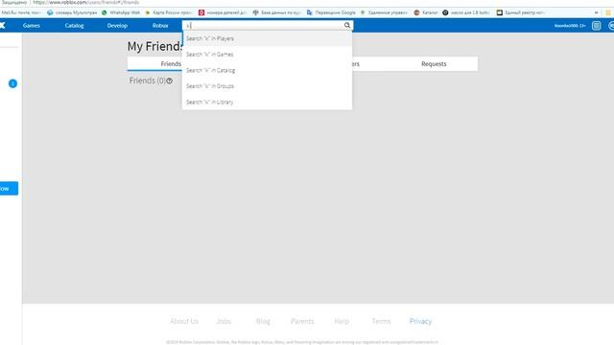Screen dimensions: 614x345
Task: Open the Games menu
Action: click(32, 26)
